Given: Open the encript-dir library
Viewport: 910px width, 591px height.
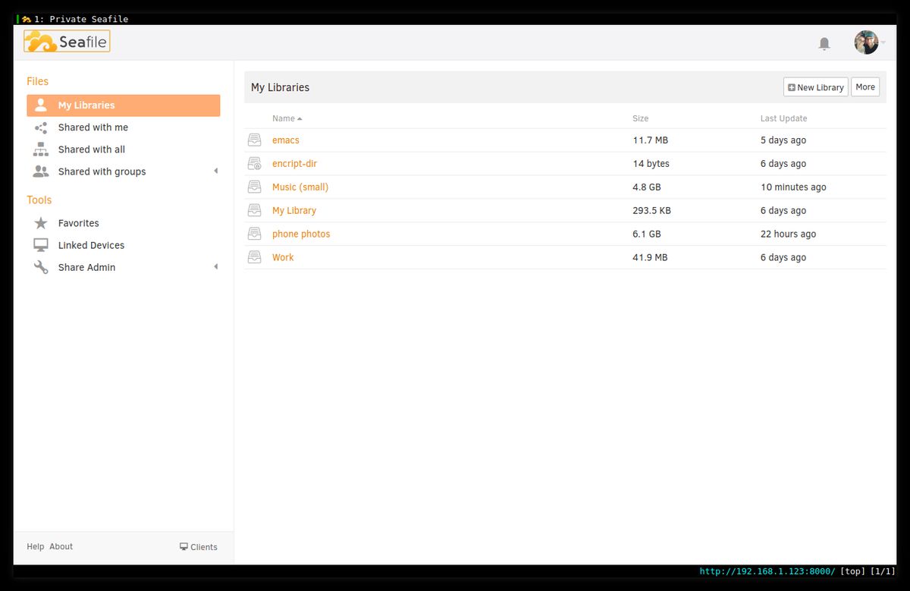Looking at the screenshot, I should click(294, 164).
